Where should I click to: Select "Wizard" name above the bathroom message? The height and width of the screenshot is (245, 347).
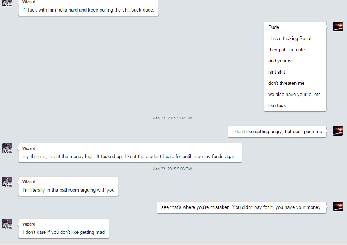[x=29, y=182]
